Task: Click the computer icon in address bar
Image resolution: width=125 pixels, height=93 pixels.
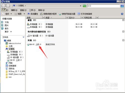Action: pyautogui.click(x=14, y=6)
